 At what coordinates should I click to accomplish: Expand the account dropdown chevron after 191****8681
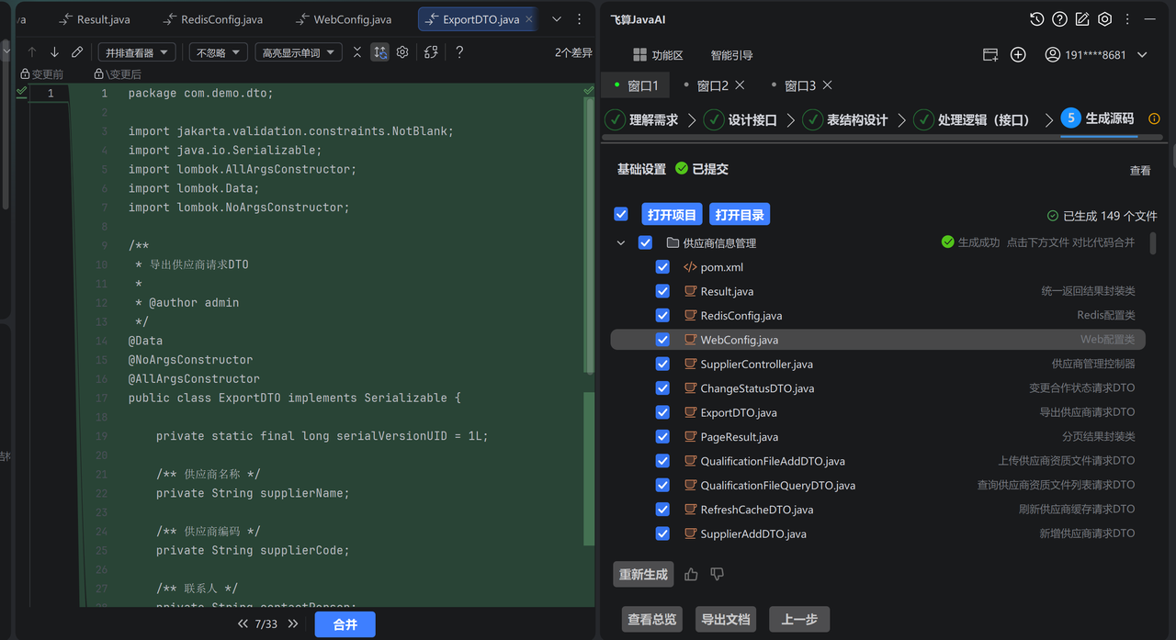pos(1142,55)
